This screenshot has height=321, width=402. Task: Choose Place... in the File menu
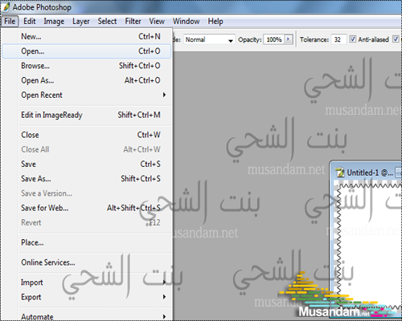click(x=87, y=242)
